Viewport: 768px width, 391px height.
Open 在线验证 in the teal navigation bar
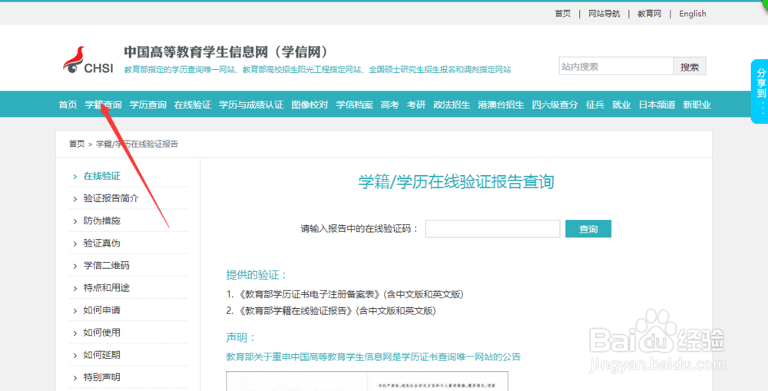[193, 104]
